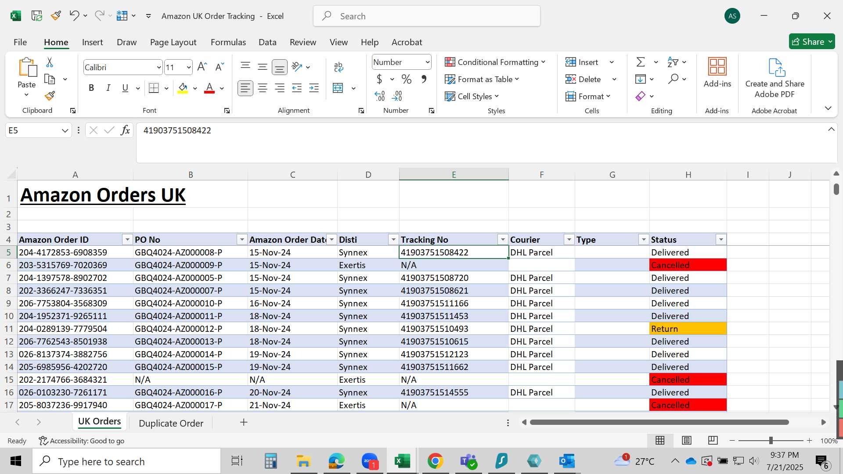
Task: Open Amazon Order ID filter dropdown
Action: [x=127, y=240]
